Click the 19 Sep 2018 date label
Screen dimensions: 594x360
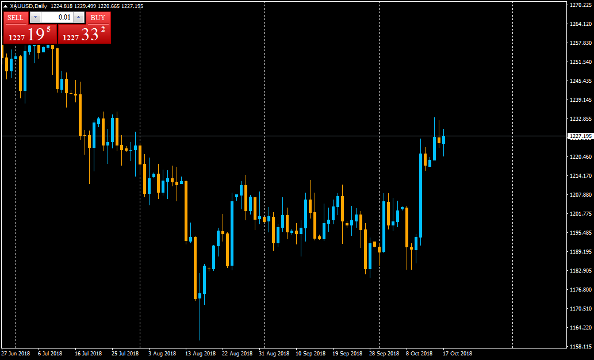coord(347,353)
